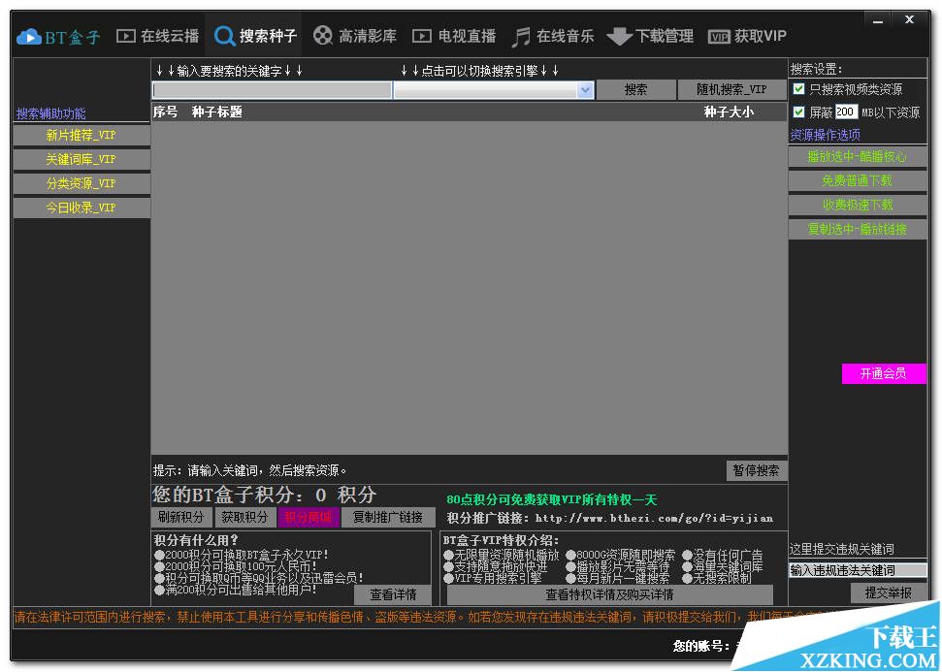The width and height of the screenshot is (942, 672).
Task: Focus the 输入违规违法关键词 field
Action: (858, 570)
